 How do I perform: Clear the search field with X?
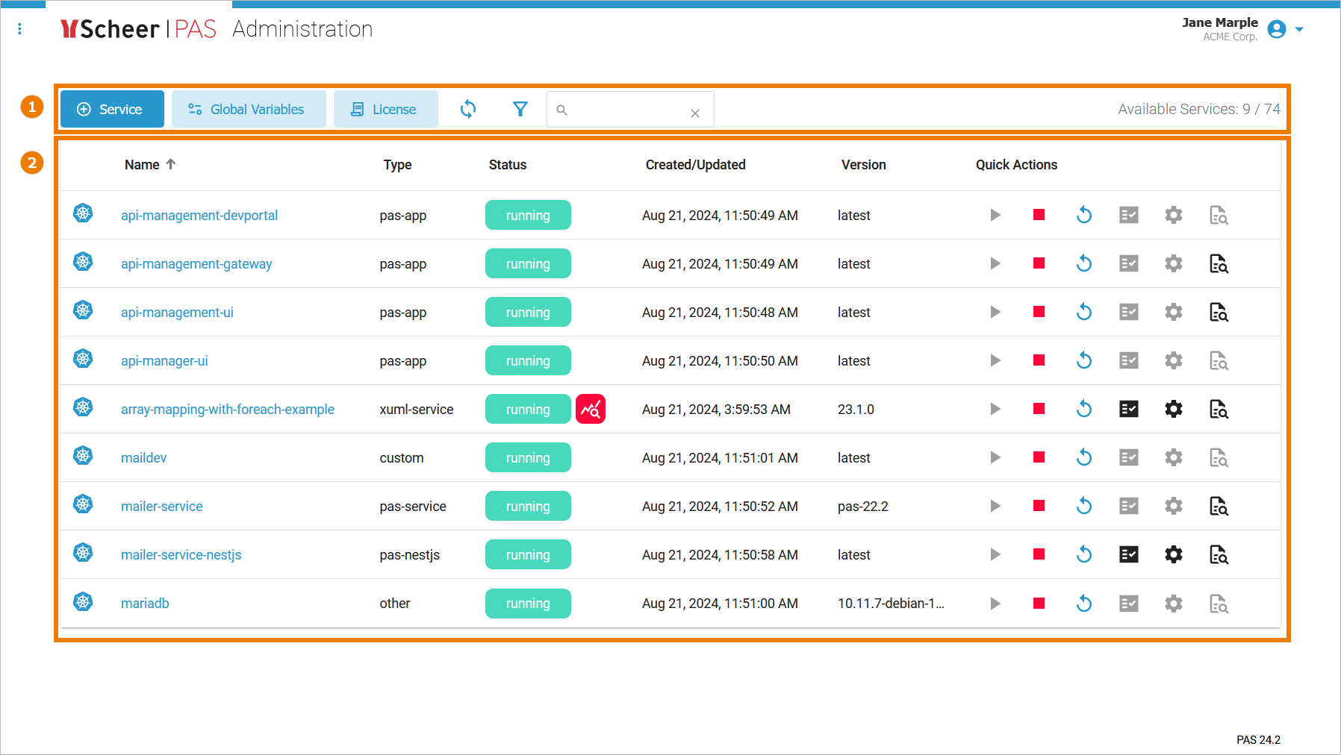click(695, 113)
